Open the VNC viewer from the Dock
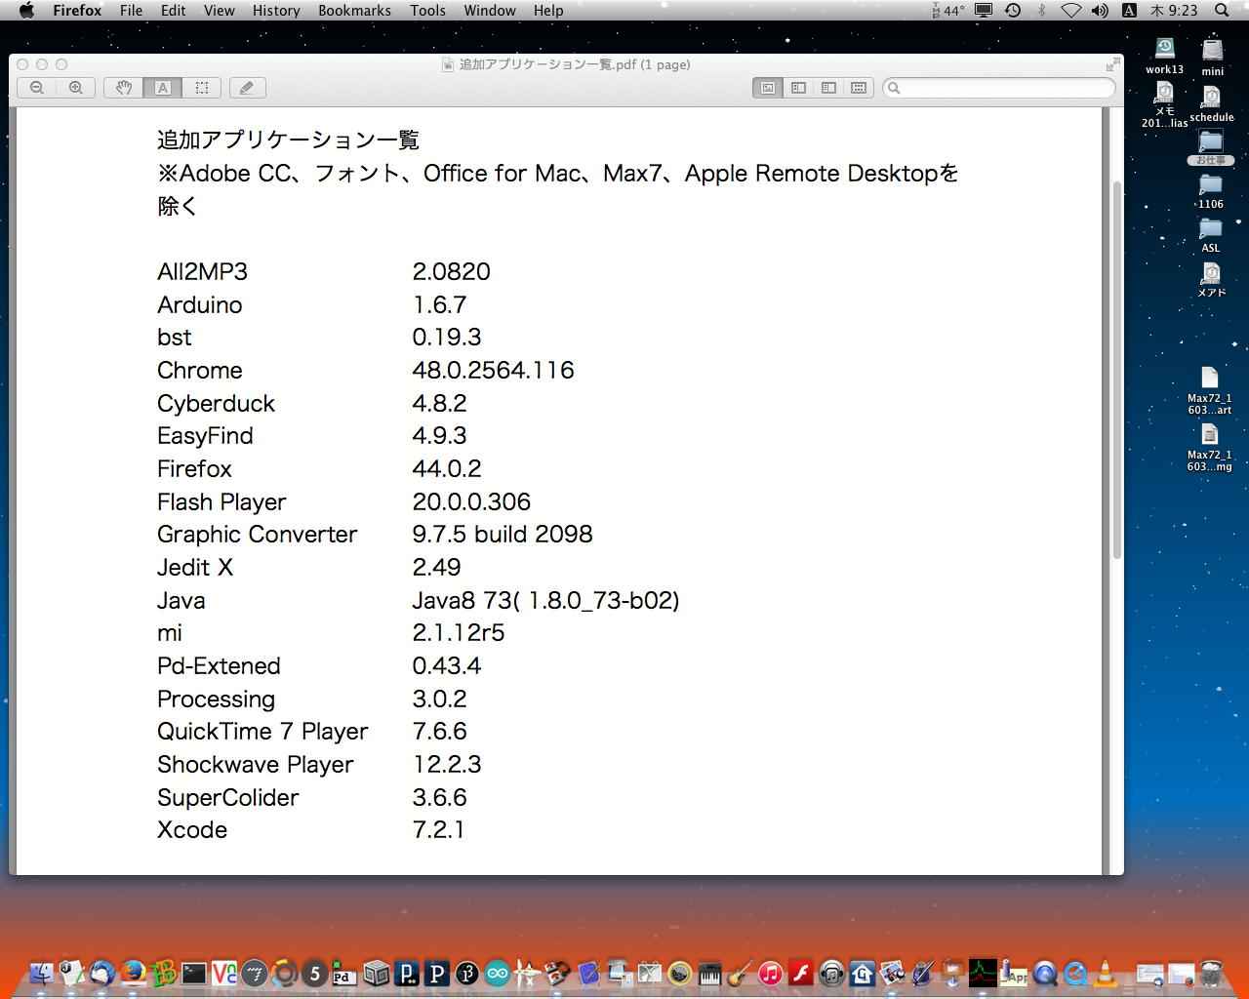 click(223, 973)
